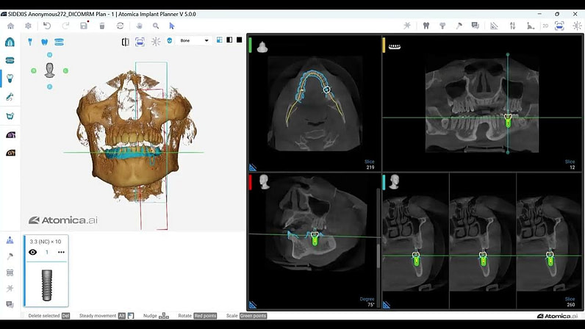Image resolution: width=585 pixels, height=329 pixels.
Task: Open the three-dots menu on implant card
Action: click(61, 252)
